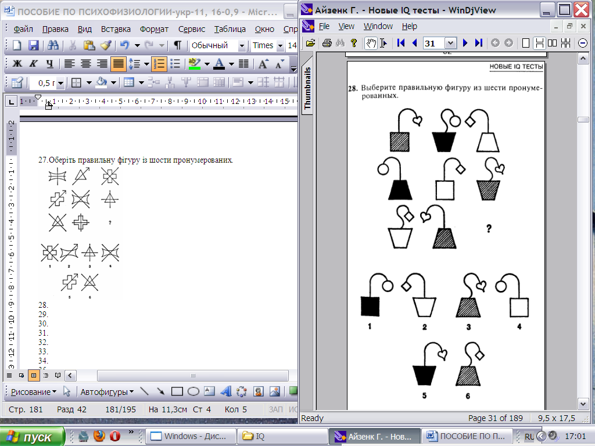Open the highlight color dropdown arrow
This screenshot has width=595, height=446.
pyautogui.click(x=207, y=64)
